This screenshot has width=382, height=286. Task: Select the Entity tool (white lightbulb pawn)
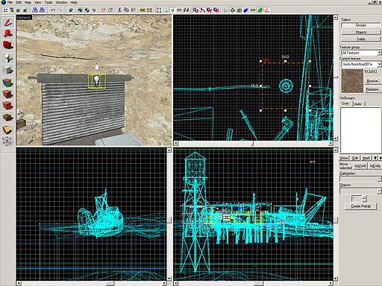click(7, 58)
